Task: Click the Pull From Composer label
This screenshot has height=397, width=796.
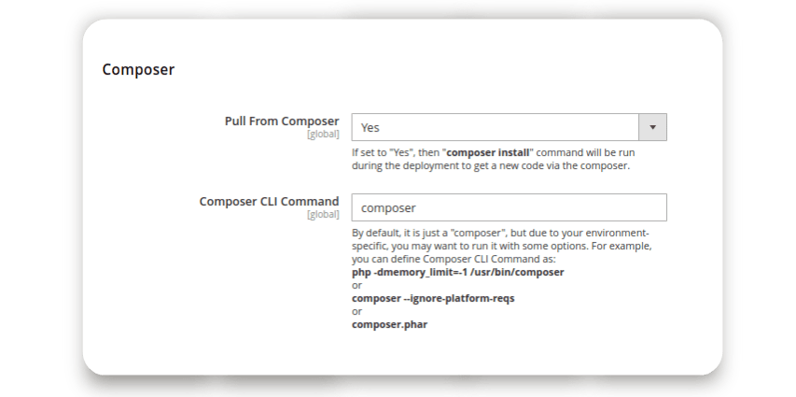Action: 282,121
